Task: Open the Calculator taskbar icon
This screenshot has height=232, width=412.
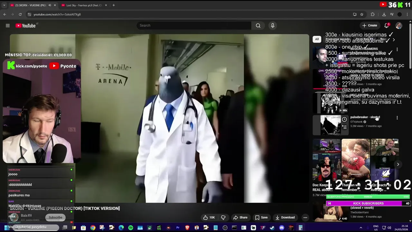Action: (300, 228)
